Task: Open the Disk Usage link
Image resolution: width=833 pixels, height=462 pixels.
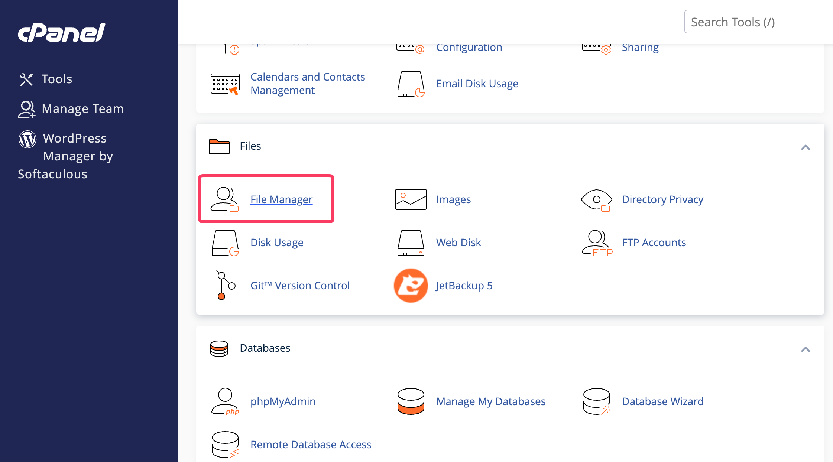Action: point(277,243)
